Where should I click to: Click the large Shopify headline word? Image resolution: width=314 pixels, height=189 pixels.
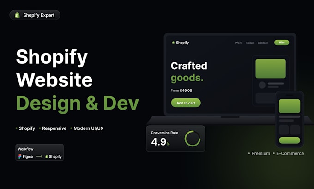[52, 58]
